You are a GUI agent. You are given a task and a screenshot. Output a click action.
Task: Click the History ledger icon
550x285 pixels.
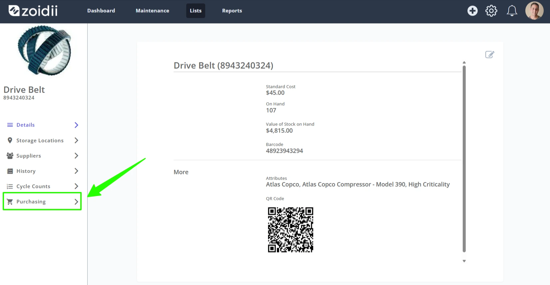tap(10, 171)
